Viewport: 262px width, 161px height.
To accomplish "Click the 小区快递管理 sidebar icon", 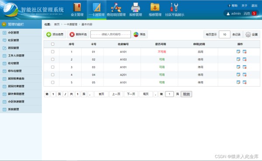I will click(4, 101).
